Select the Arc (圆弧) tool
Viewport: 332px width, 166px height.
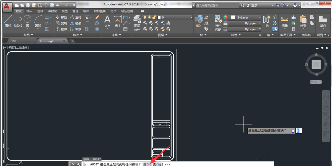38,21
